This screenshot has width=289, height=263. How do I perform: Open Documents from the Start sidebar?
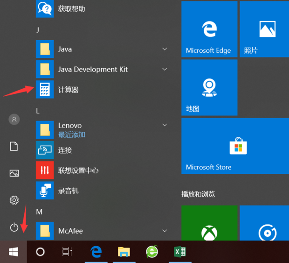14,146
